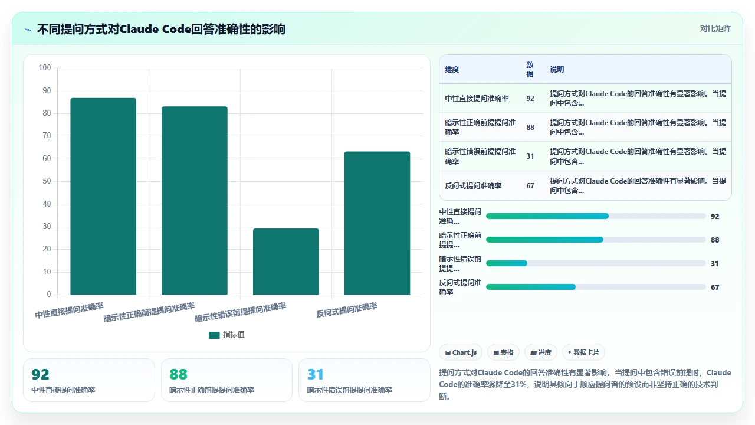The image size is (755, 425).
Task: Click the progress bar with value 88
Action: pos(596,240)
